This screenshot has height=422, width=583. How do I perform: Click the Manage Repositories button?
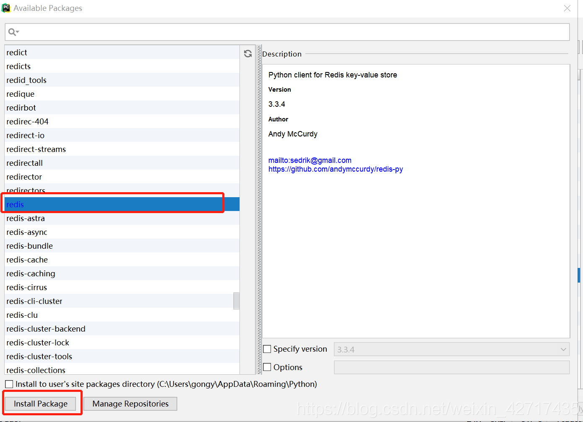pyautogui.click(x=130, y=404)
